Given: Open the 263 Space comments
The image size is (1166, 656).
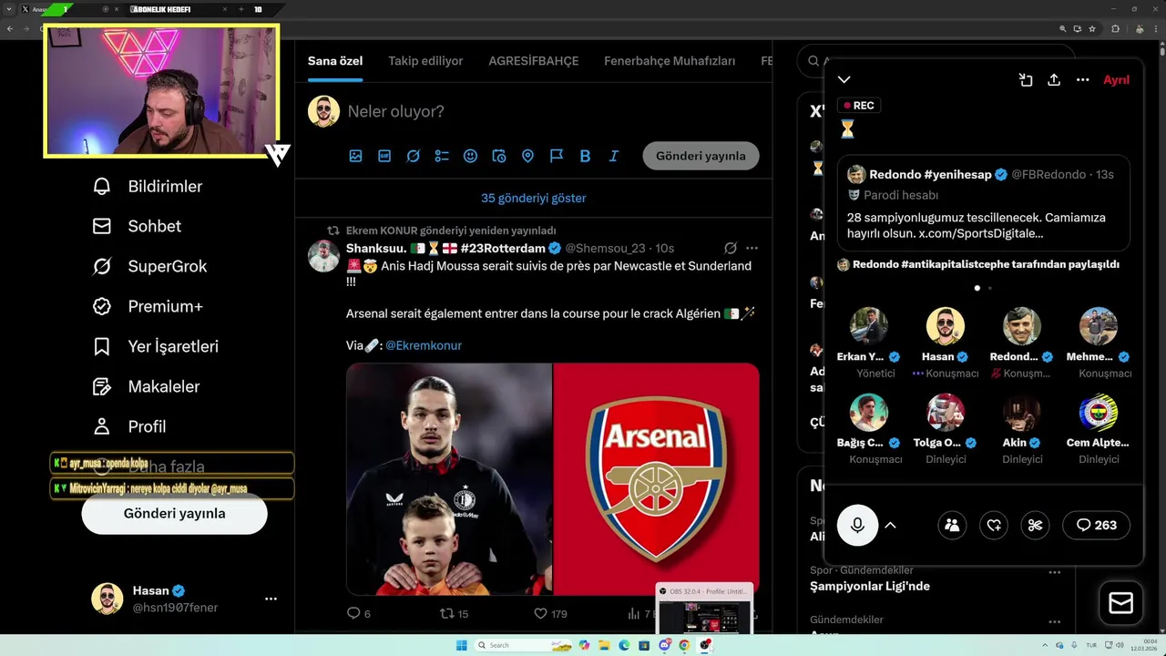Looking at the screenshot, I should (x=1096, y=525).
